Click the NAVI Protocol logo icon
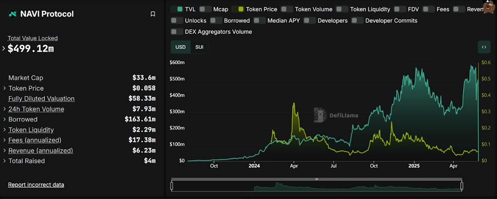The image size is (497, 199). click(x=13, y=14)
